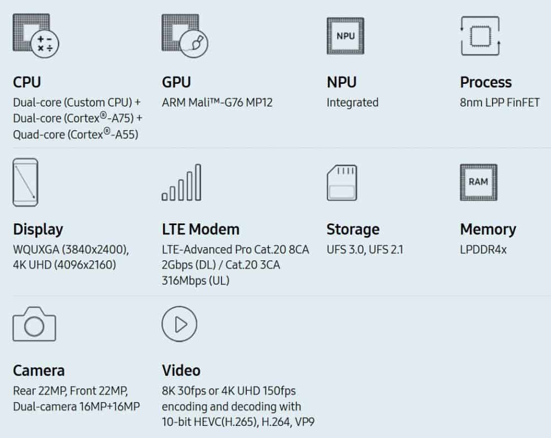551x438 pixels.
Task: Click the CPU calculator chip icon
Action: [x=36, y=35]
